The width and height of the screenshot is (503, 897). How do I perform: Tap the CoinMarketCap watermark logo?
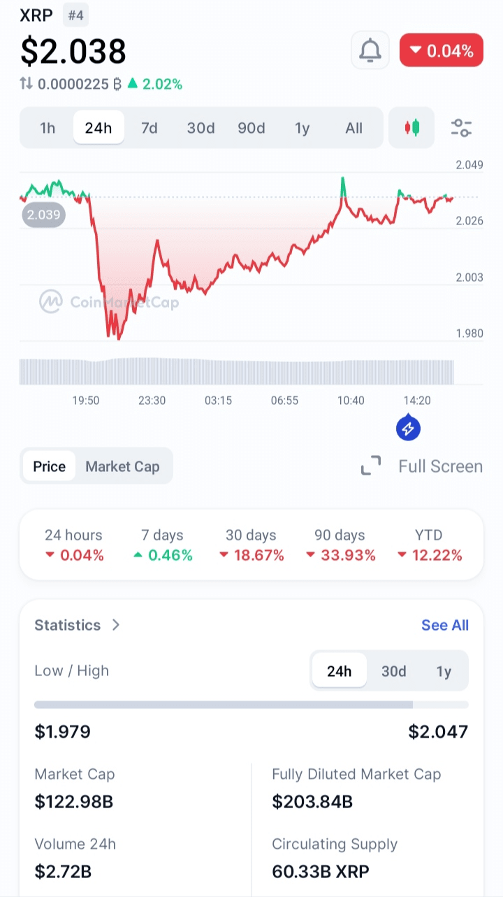tap(51, 302)
